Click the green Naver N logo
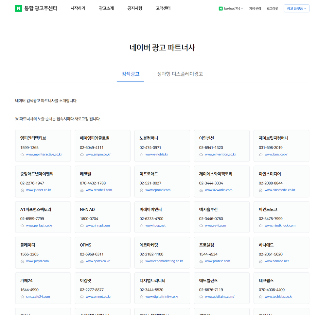The image size is (335, 315). 19,8
